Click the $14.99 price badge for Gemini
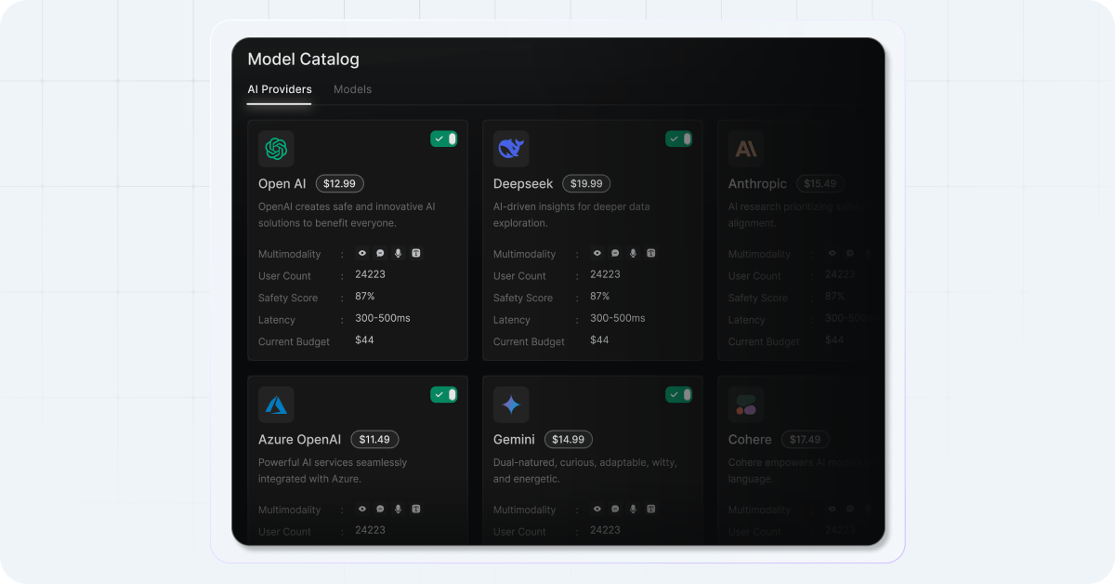The image size is (1115, 584). tap(568, 439)
